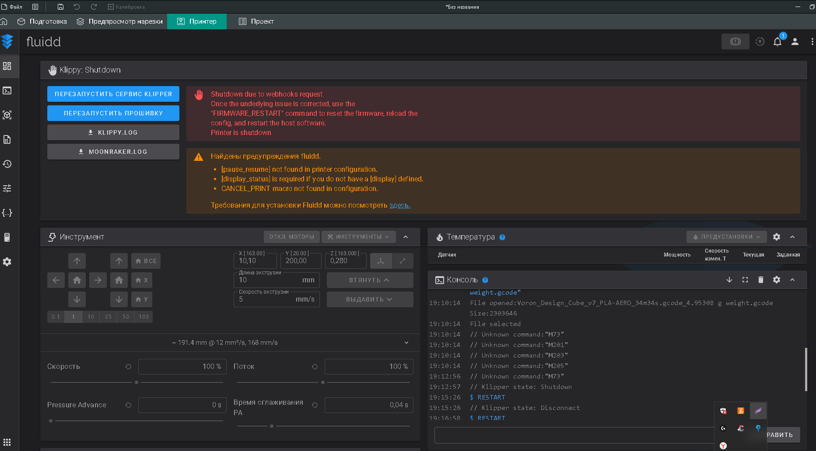This screenshot has height=451, width=816.
Task: Select the 100 mm move distance
Action: 144,317
